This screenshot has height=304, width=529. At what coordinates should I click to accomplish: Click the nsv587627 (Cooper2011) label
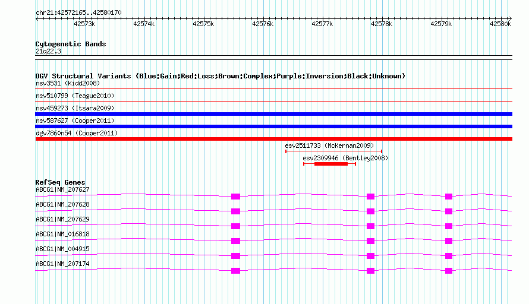click(x=75, y=121)
